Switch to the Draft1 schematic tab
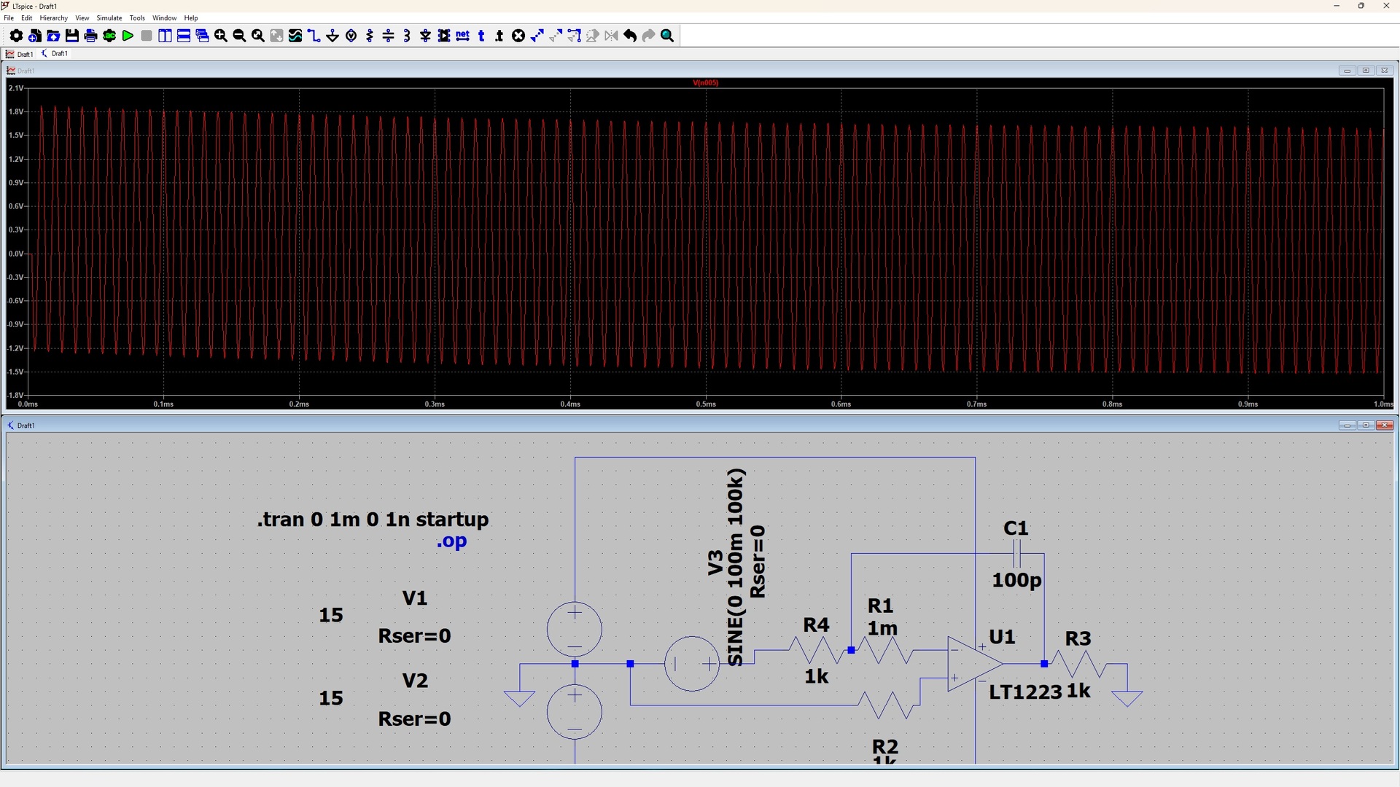1400x787 pixels. coord(55,54)
